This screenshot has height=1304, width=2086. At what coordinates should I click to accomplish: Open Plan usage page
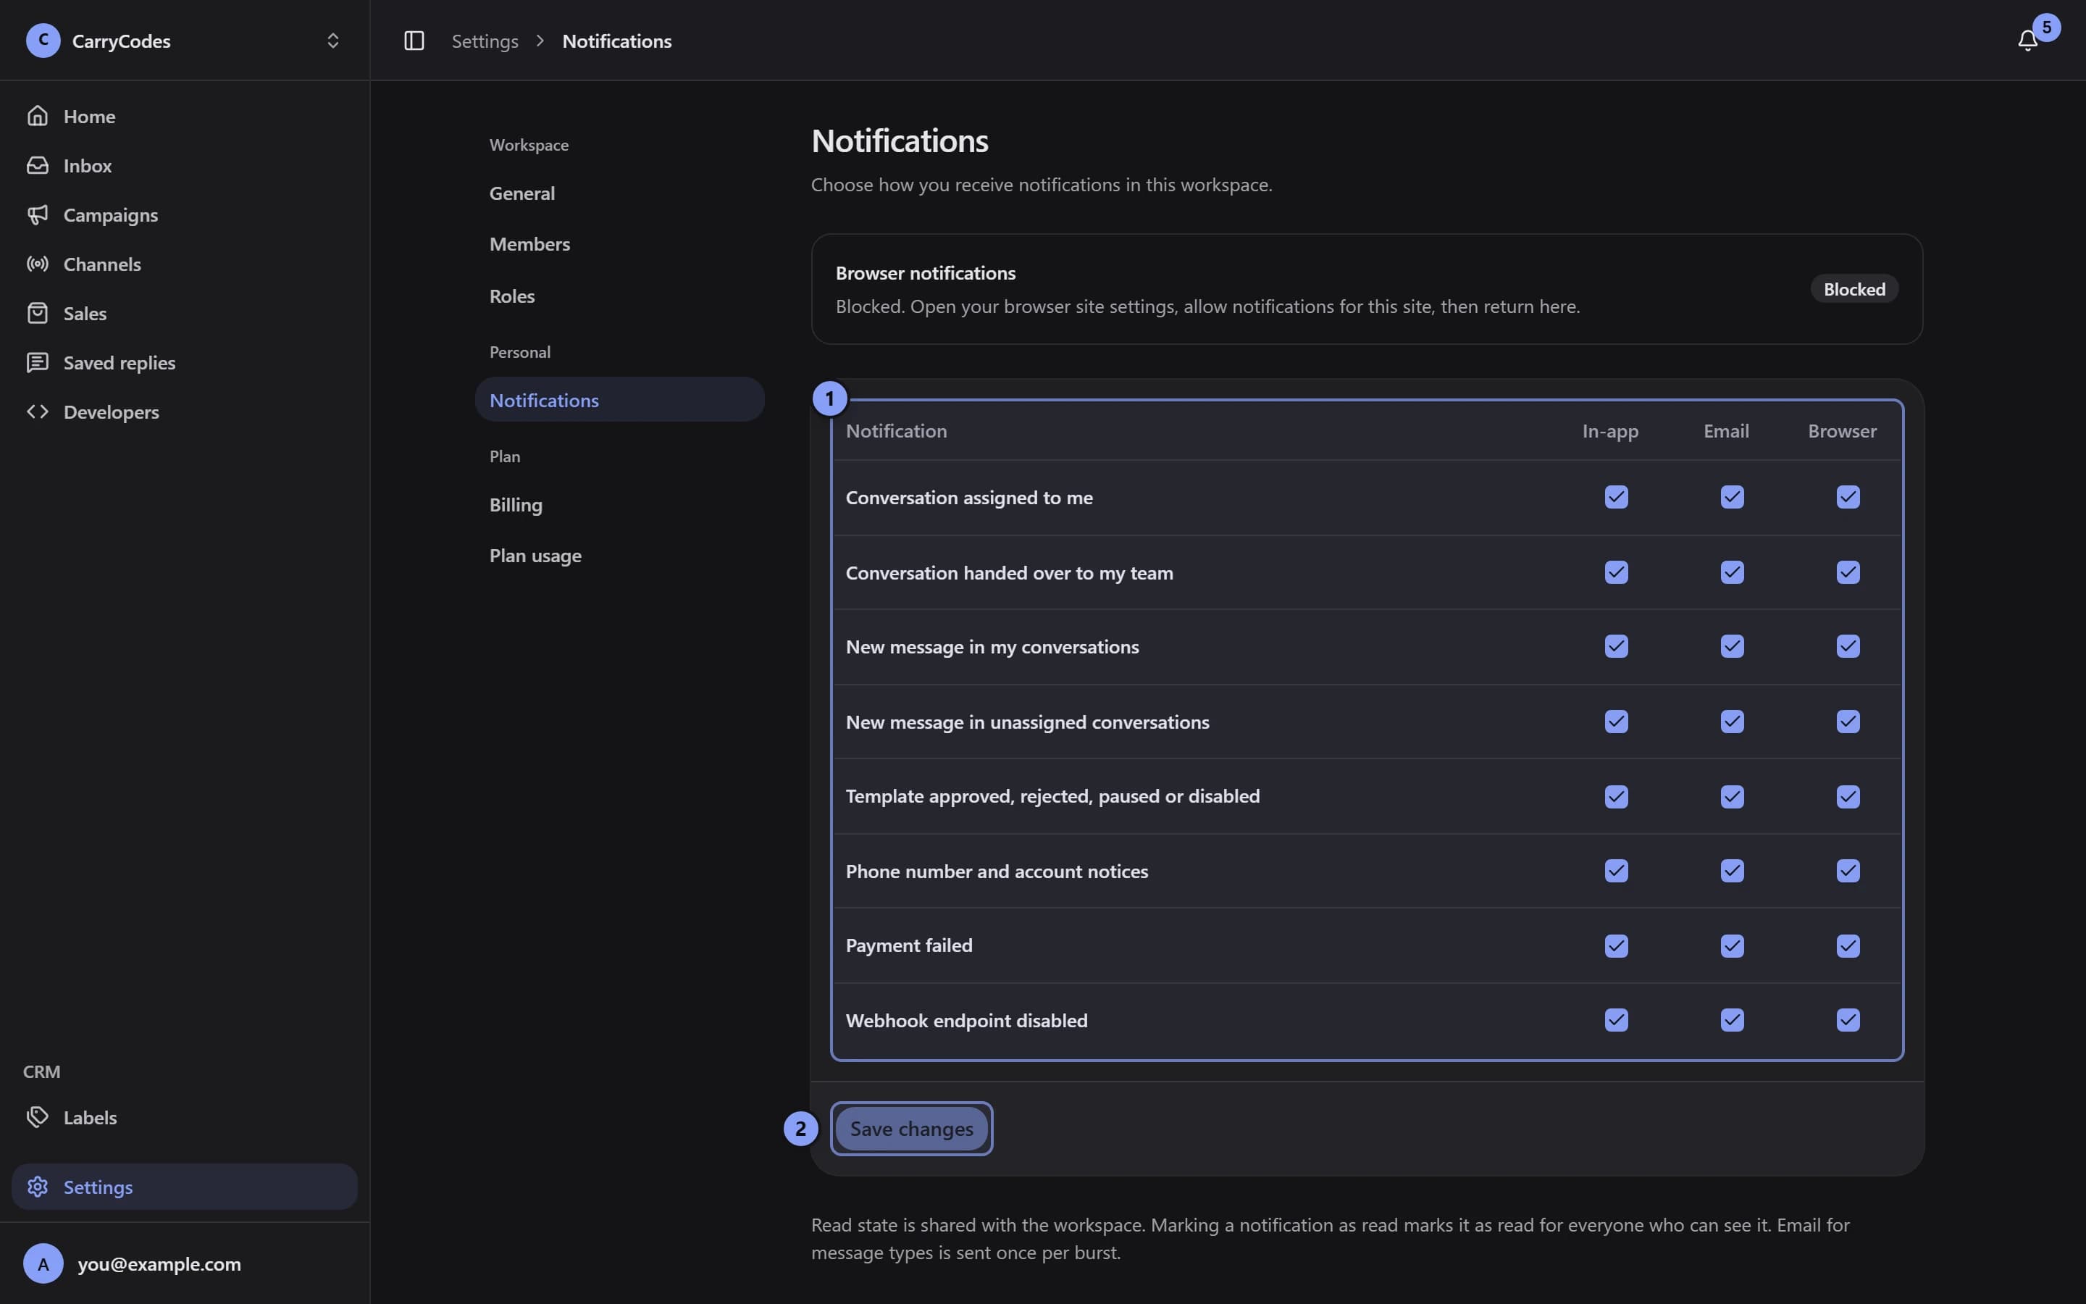pyautogui.click(x=620, y=556)
